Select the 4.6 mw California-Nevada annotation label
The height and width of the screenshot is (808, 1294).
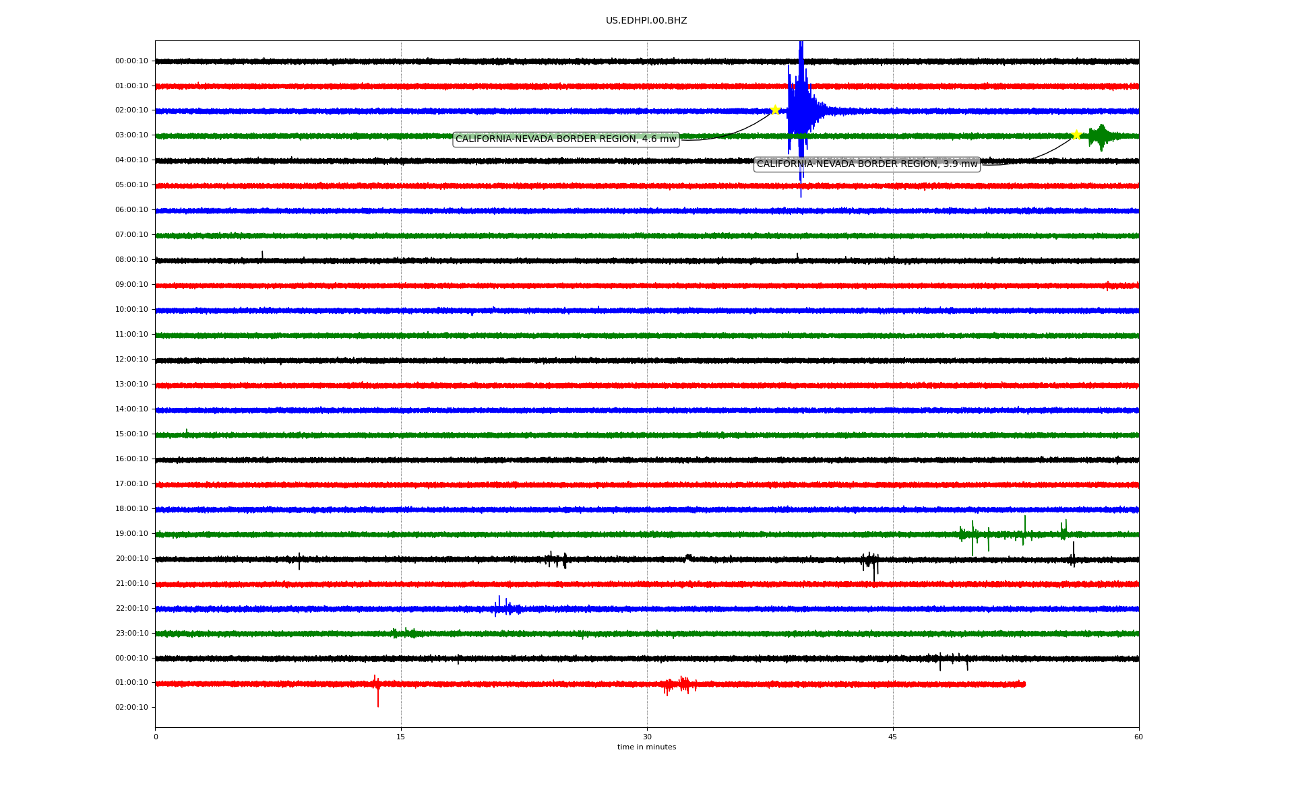tap(566, 139)
